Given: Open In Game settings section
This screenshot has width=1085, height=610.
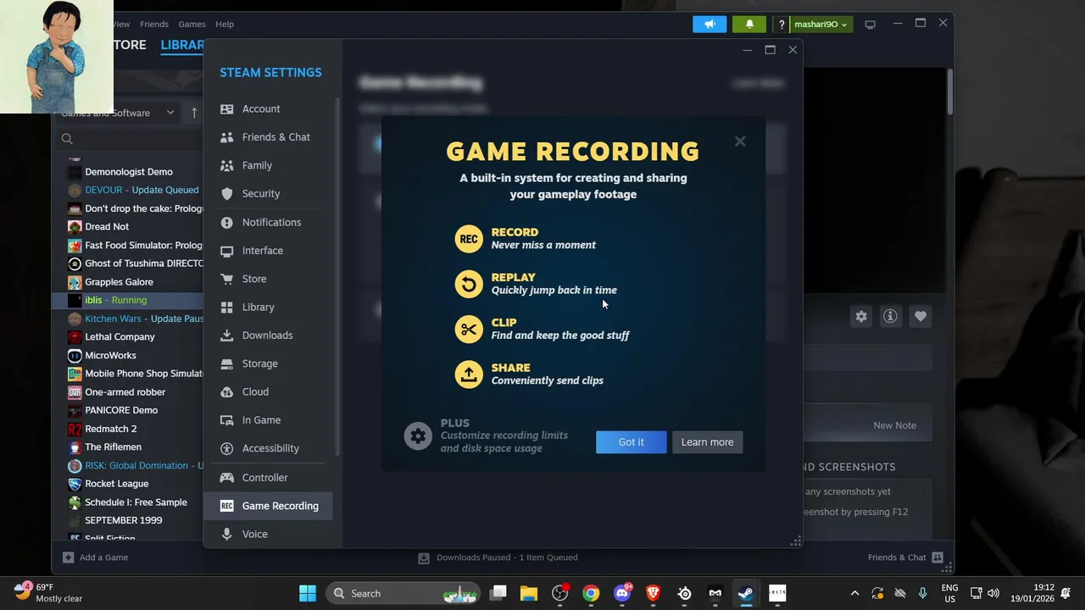Looking at the screenshot, I should pyautogui.click(x=267, y=420).
